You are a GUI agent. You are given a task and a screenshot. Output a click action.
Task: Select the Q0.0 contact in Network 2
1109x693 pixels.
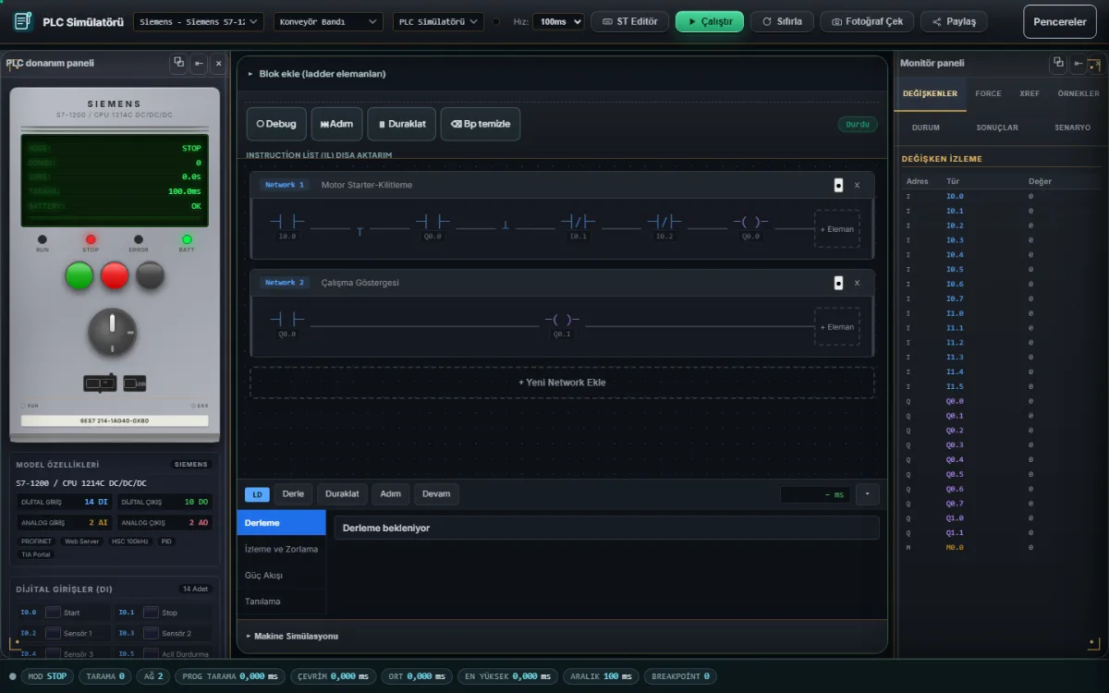[x=287, y=324]
